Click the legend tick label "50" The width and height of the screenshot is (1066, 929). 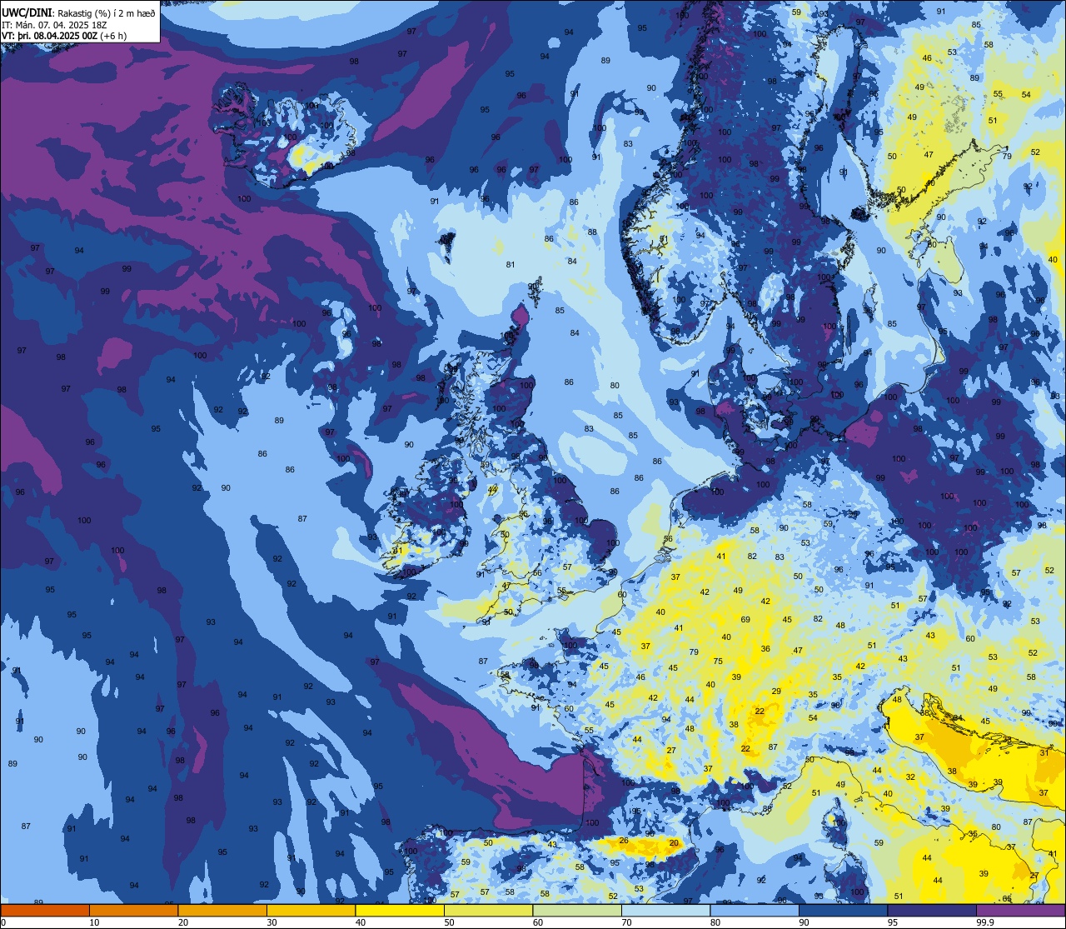(449, 922)
